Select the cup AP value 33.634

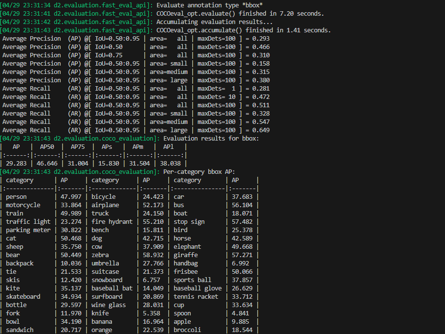242,305
